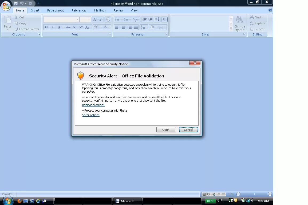Go to the Mailings tab
This screenshot has height=205, width=308.
coord(100,10)
